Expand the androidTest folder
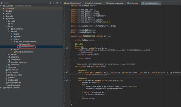Image resolution: width=181 pixels, height=107 pixels. tap(9, 29)
